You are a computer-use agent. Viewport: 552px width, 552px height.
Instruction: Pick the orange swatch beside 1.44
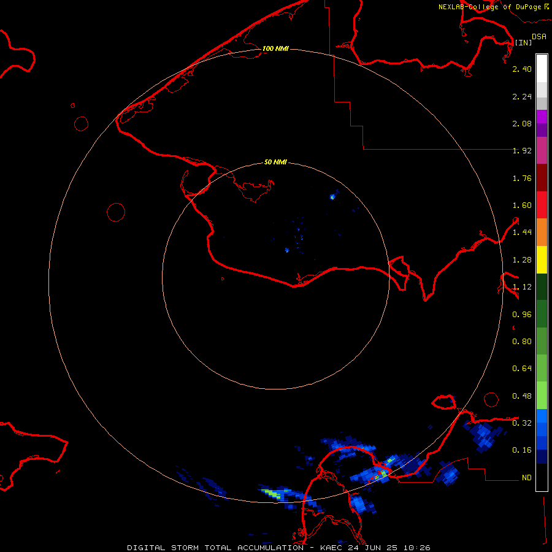[542, 232]
